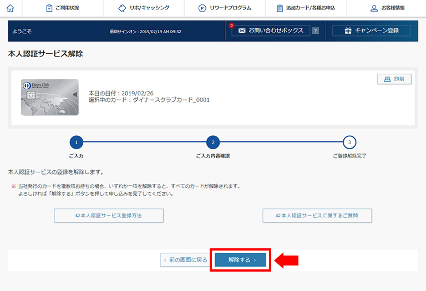Screen dimensions: 426x291
Task: Open 本人認証サービスに関するご質問 link
Action: point(317,216)
